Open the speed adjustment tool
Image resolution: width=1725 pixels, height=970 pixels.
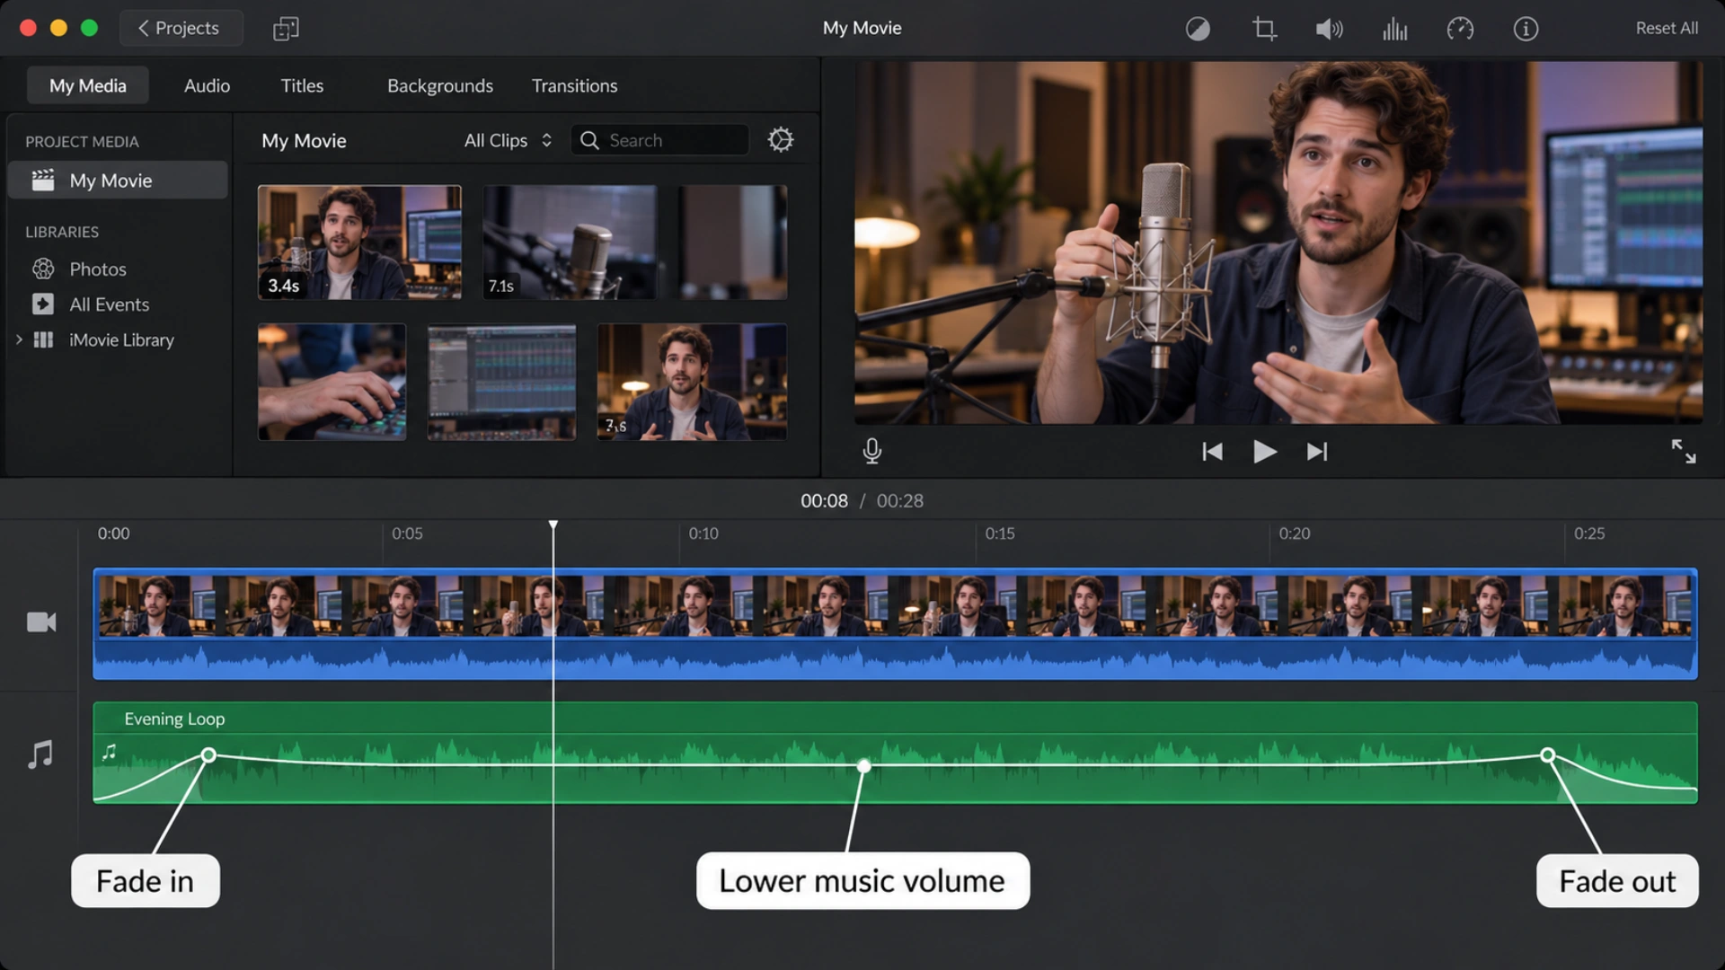[x=1460, y=29]
